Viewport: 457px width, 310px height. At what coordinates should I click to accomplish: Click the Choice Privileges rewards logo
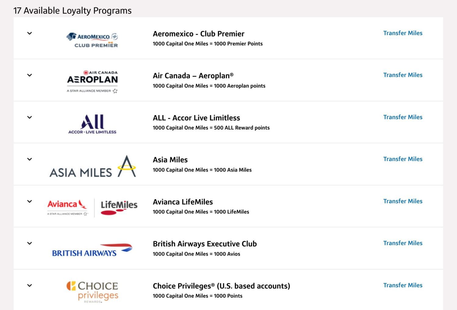pos(92,291)
